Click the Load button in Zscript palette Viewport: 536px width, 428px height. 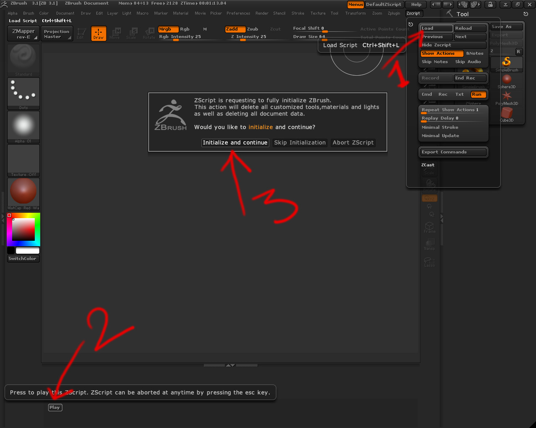pyautogui.click(x=436, y=28)
